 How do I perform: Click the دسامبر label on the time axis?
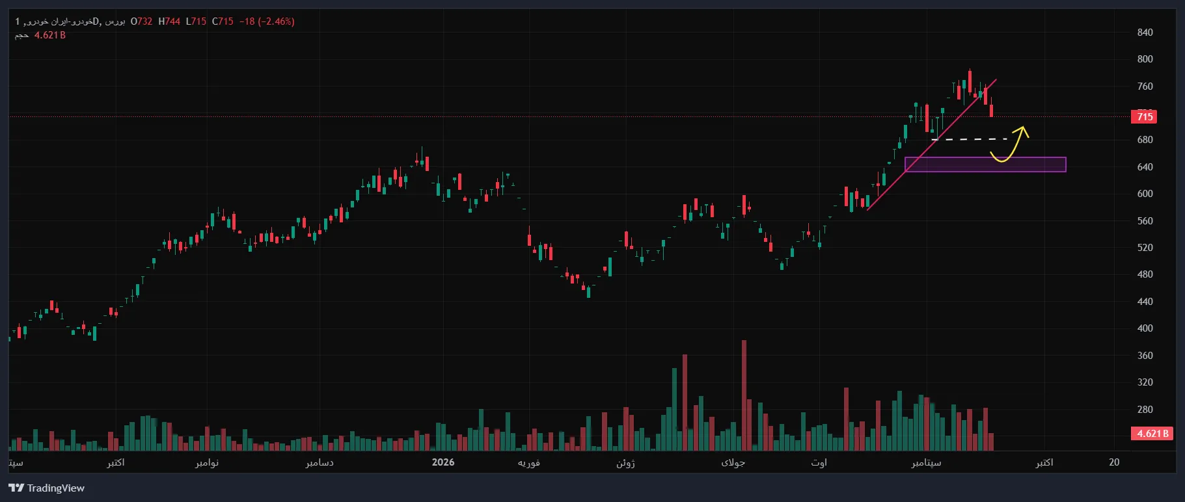click(x=320, y=462)
